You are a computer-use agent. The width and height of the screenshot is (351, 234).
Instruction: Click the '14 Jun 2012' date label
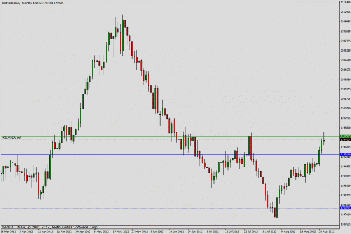pyautogui.click(x=177, y=232)
